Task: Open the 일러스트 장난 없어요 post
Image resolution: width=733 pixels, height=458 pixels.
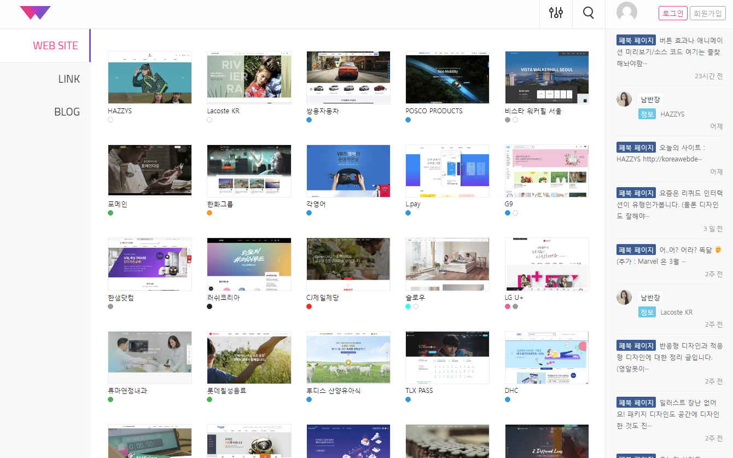Action: 670,414
